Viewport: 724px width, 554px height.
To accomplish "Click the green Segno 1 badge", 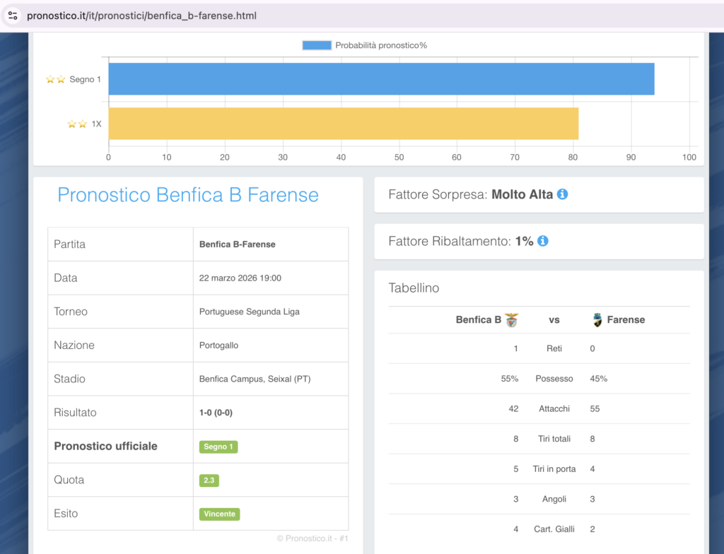I will click(x=218, y=447).
